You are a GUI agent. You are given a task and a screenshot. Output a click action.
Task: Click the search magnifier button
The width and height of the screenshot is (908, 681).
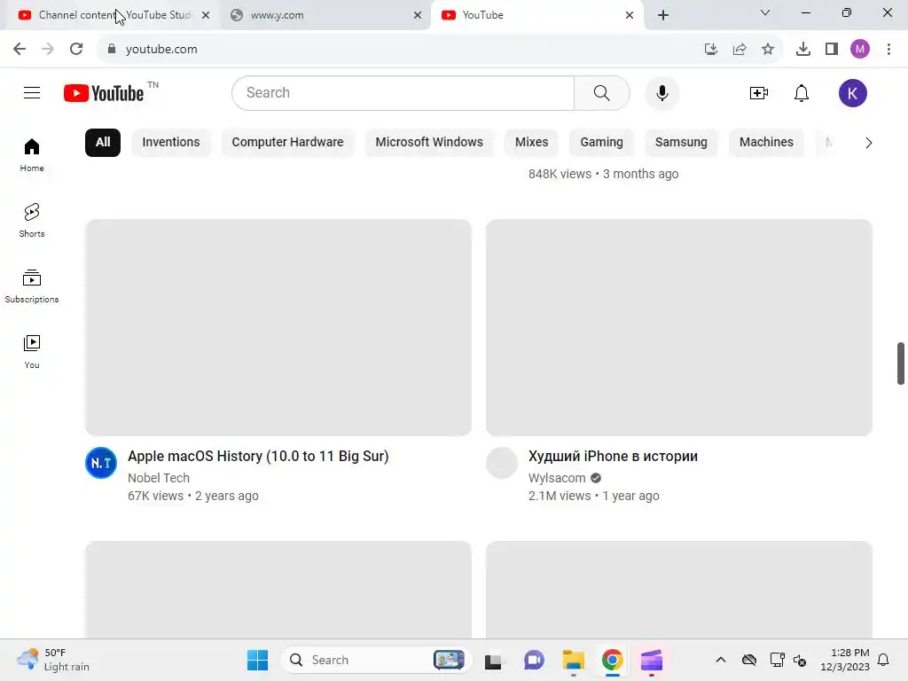pyautogui.click(x=602, y=92)
